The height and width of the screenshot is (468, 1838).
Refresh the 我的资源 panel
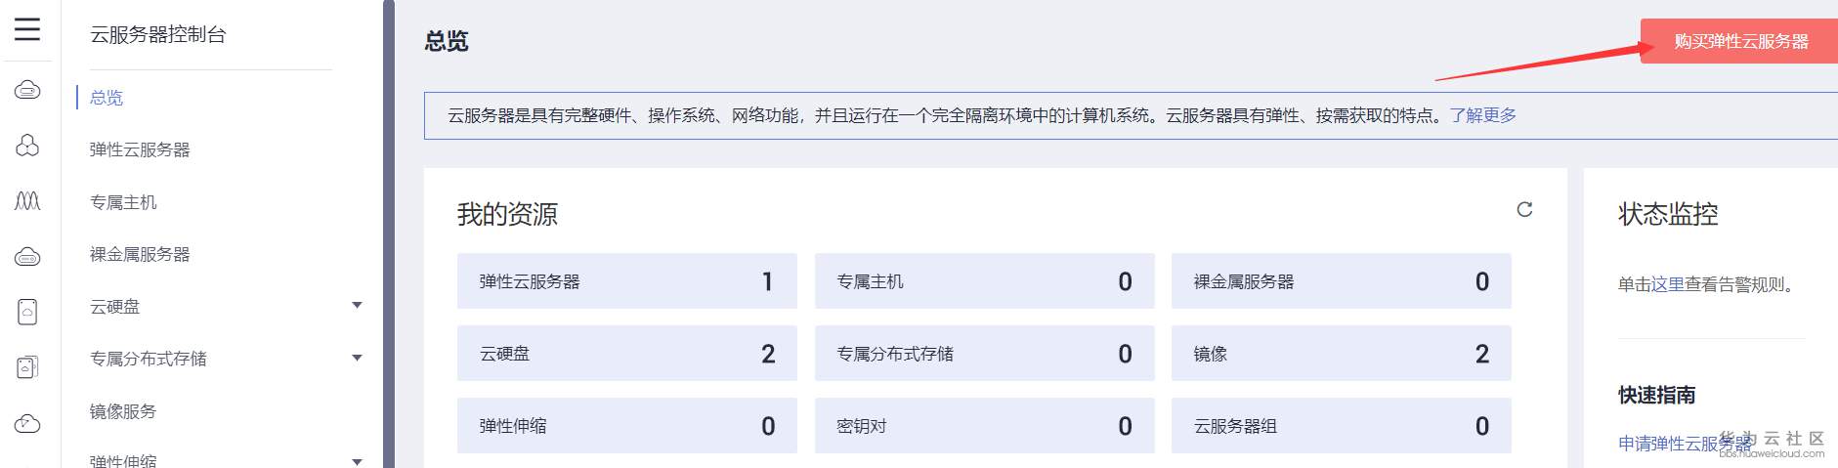pyautogui.click(x=1524, y=209)
